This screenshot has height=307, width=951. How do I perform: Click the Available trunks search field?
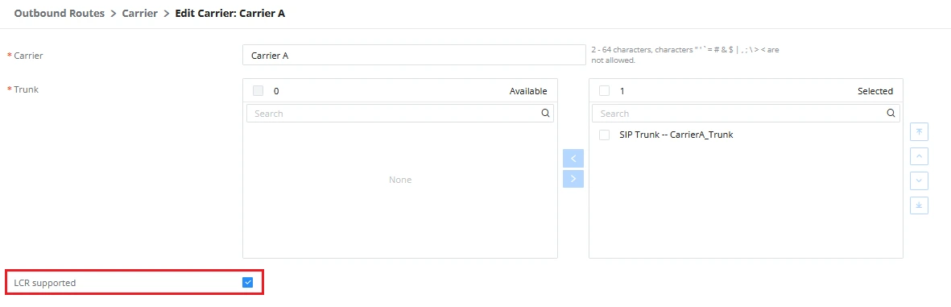399,113
